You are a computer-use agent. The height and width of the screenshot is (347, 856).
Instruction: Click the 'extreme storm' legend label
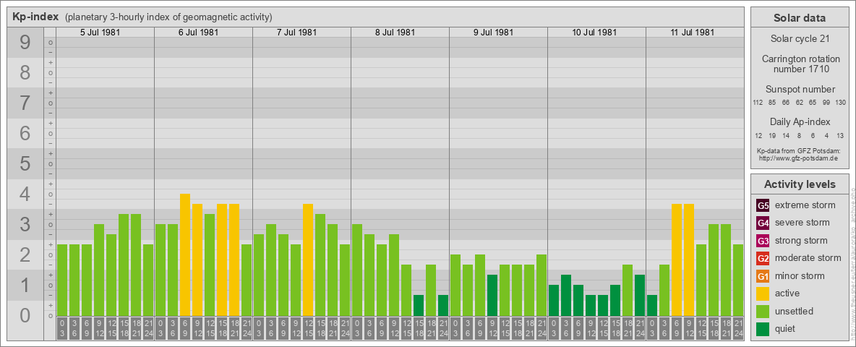[x=805, y=205]
